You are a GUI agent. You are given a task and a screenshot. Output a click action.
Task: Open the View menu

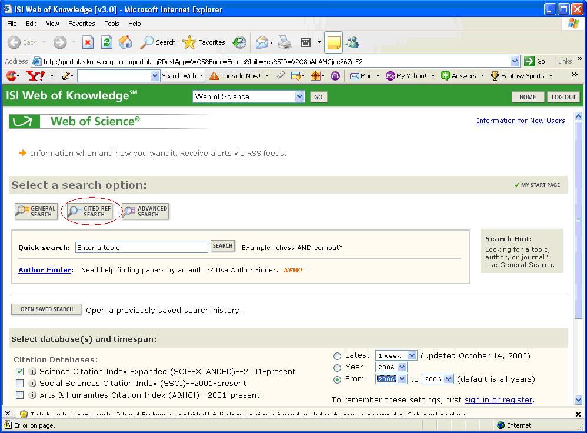pyautogui.click(x=52, y=24)
